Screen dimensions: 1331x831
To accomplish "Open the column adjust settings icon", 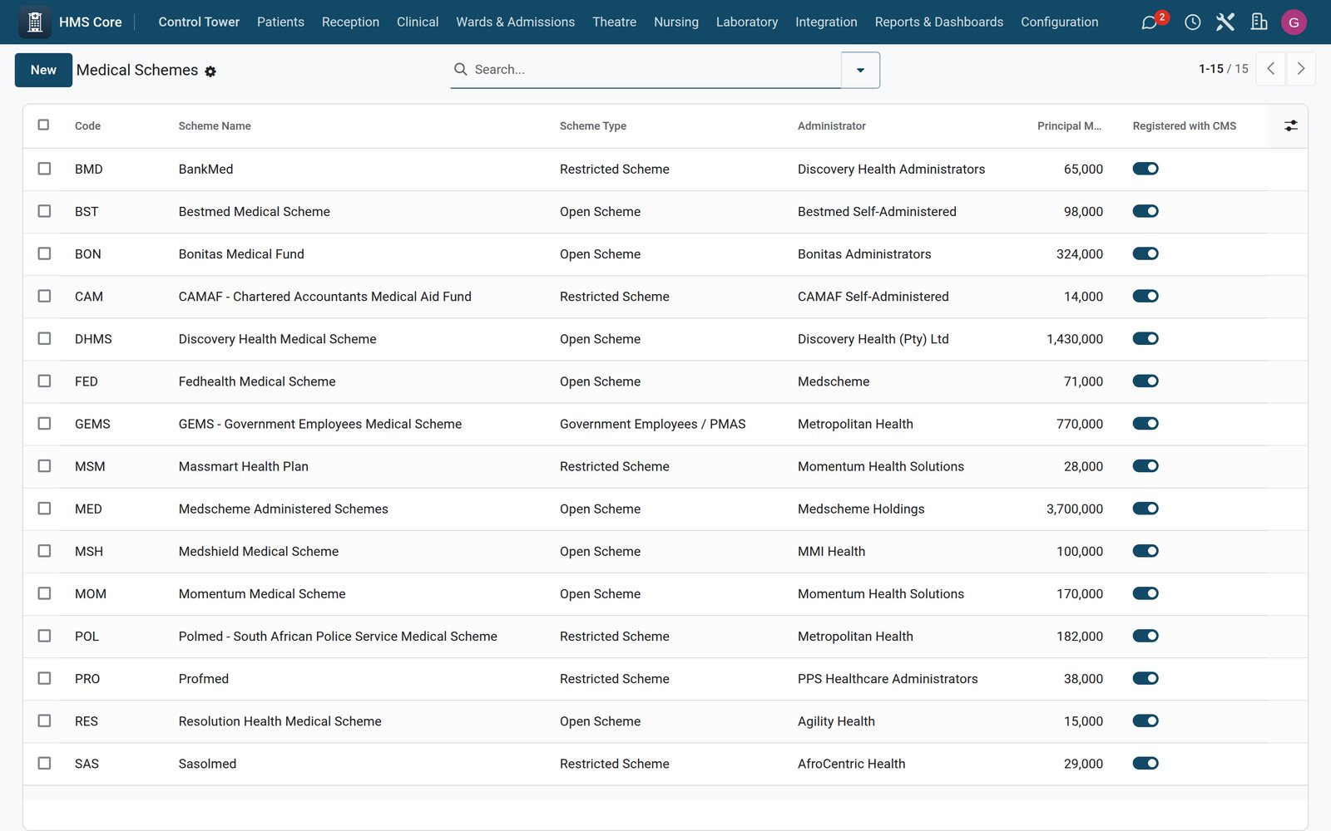I will coord(1290,125).
